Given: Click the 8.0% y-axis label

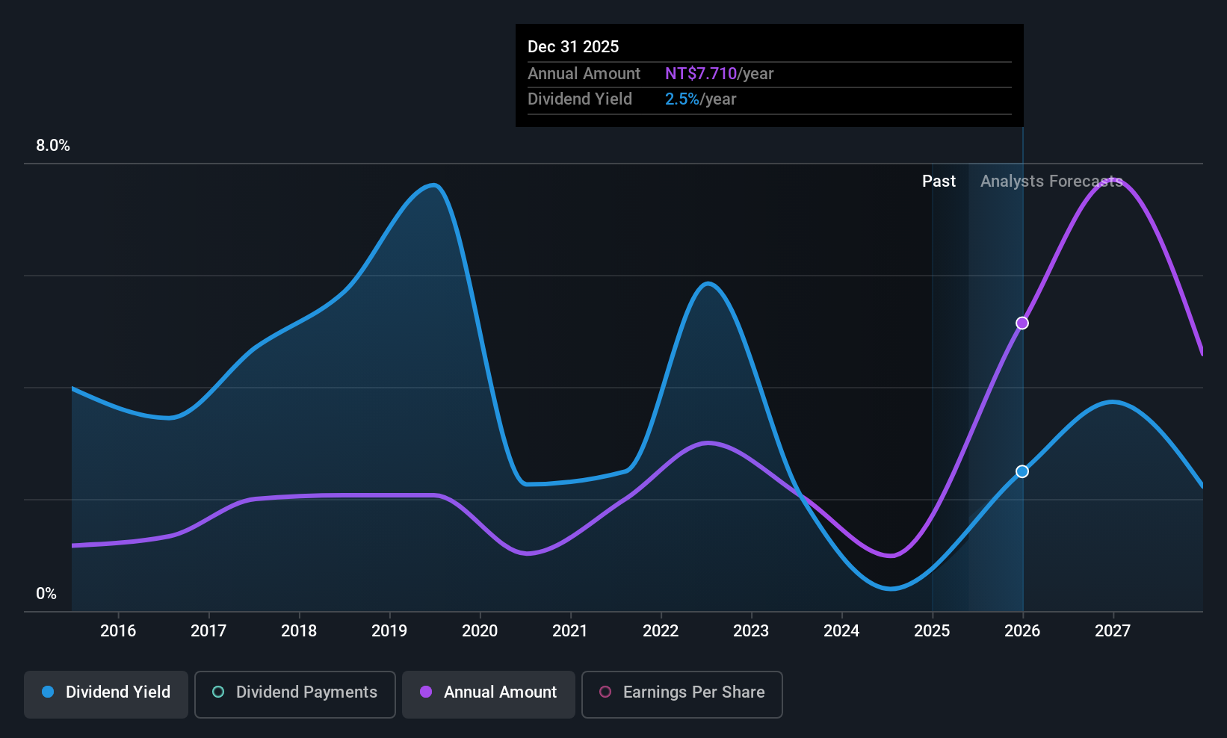Looking at the screenshot, I should point(53,146).
